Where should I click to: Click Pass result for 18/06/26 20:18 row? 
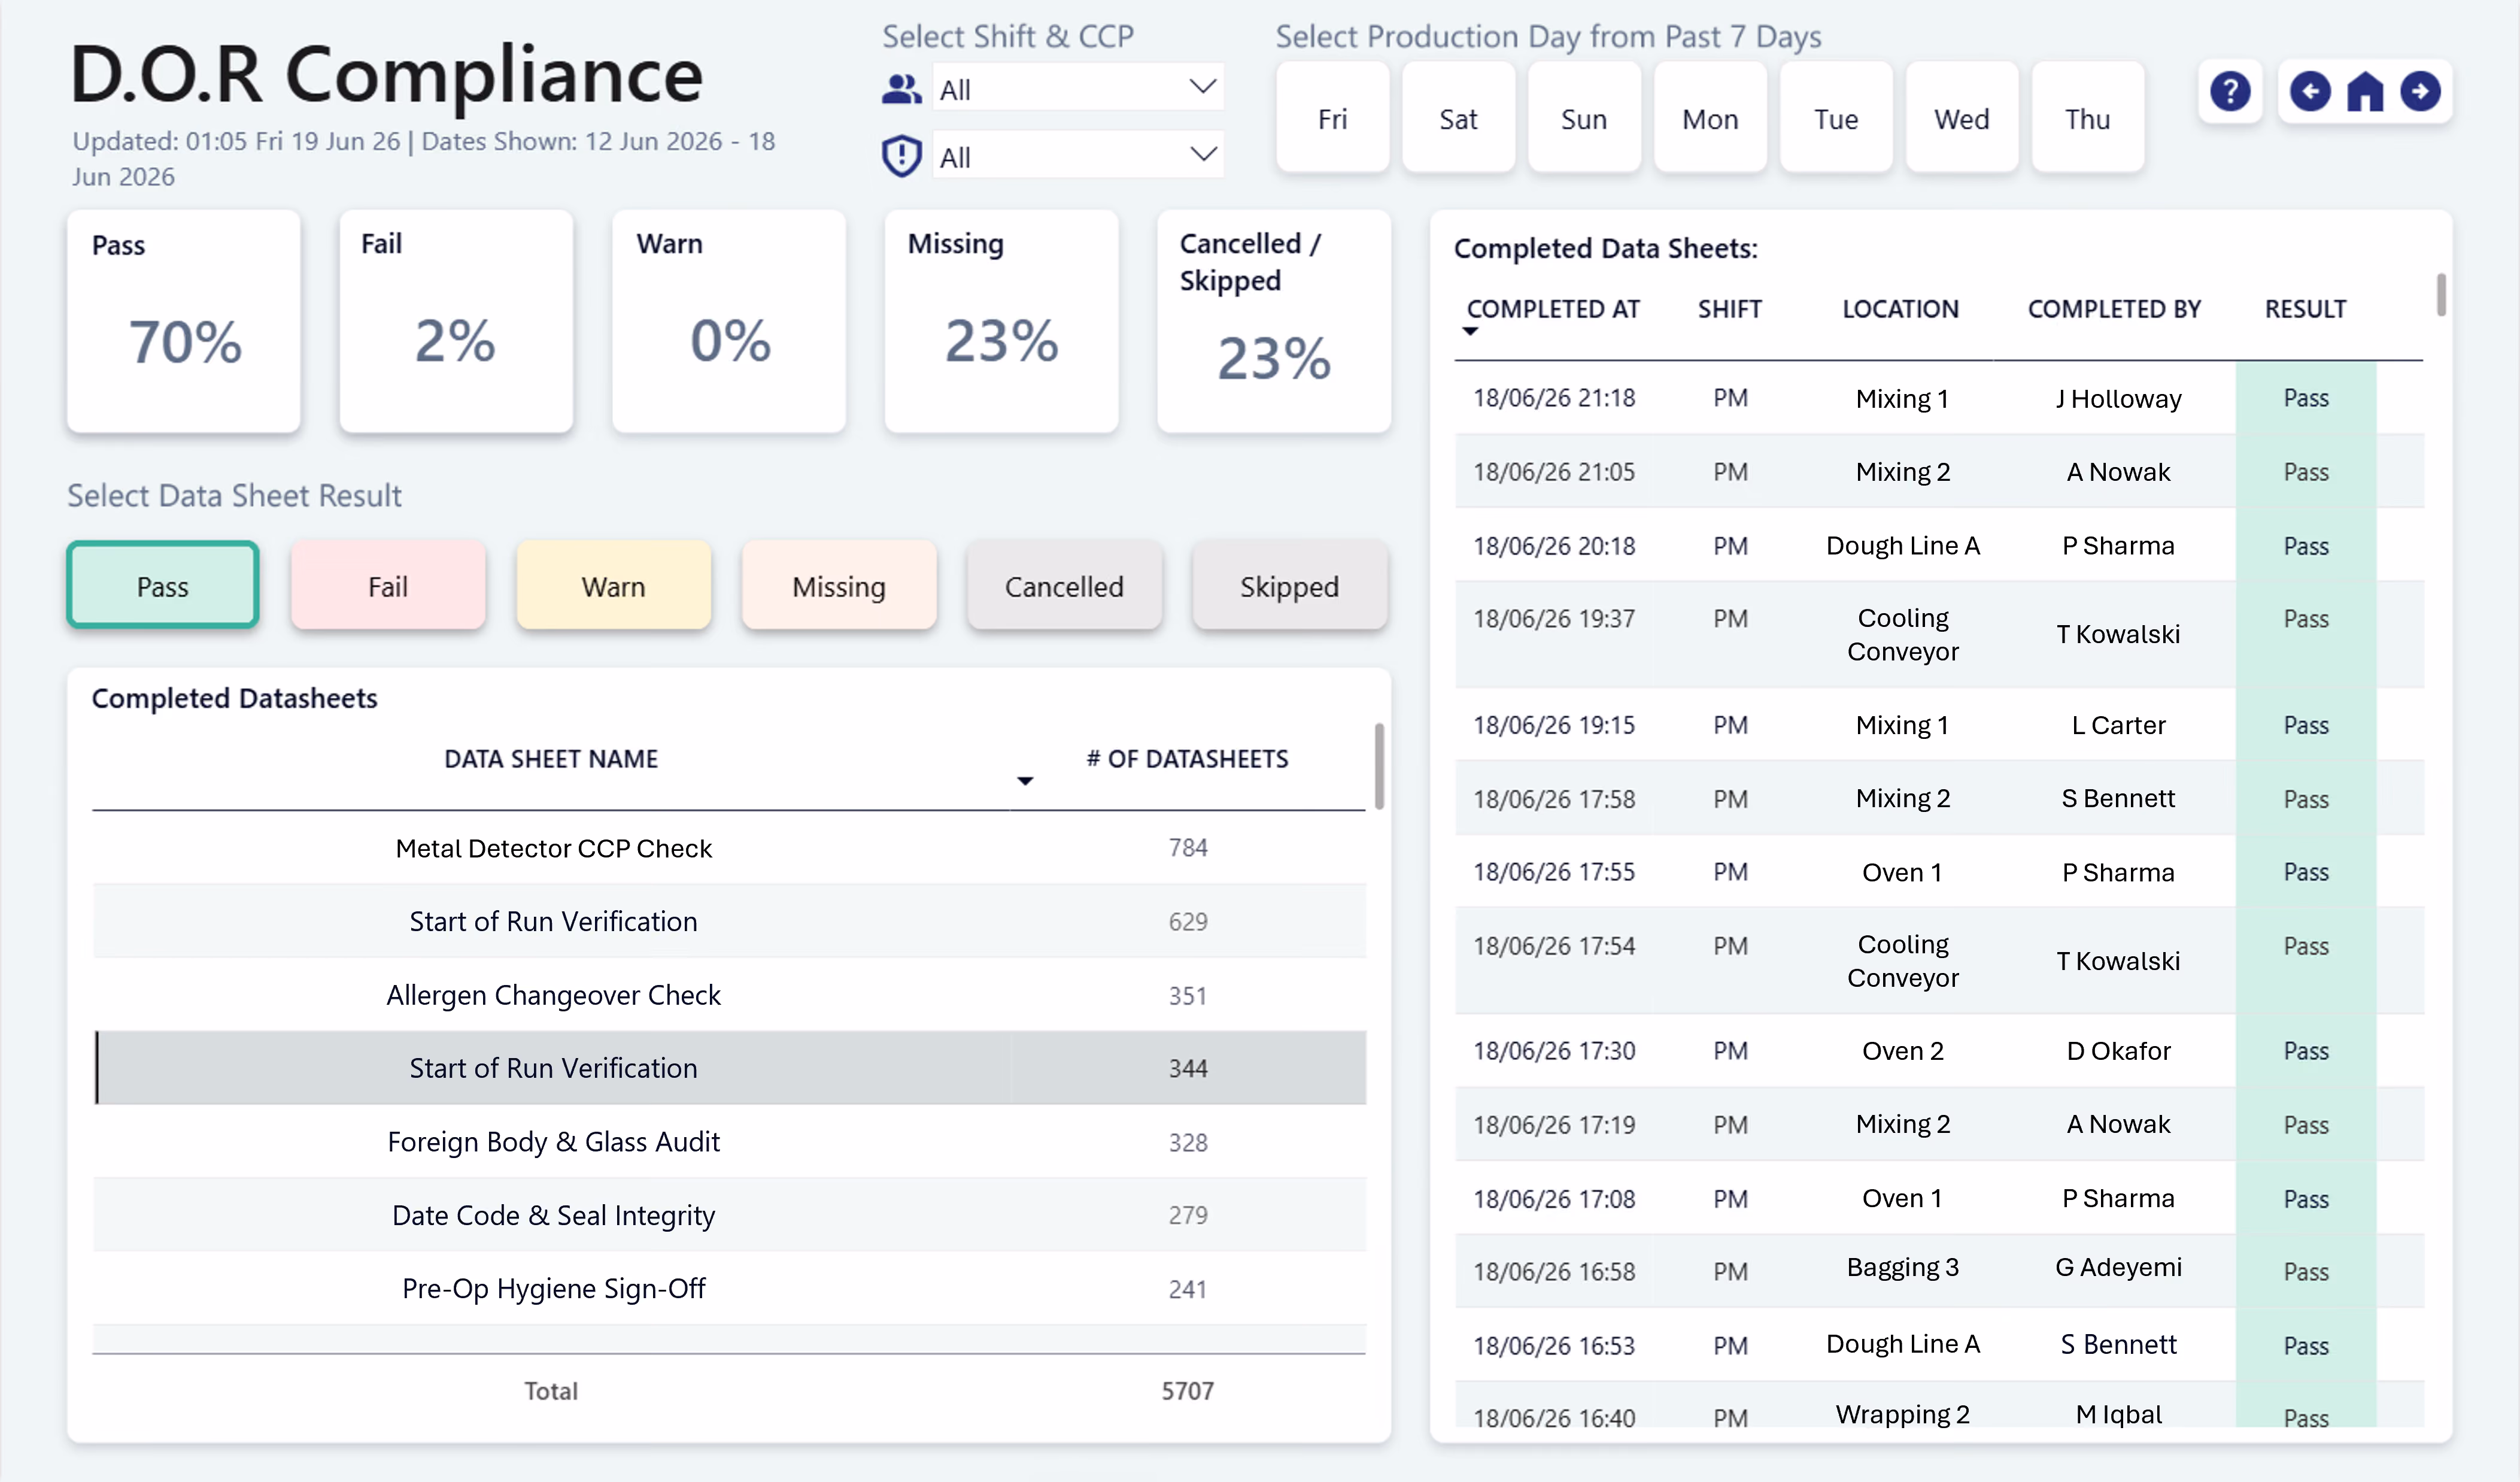pos(2306,545)
